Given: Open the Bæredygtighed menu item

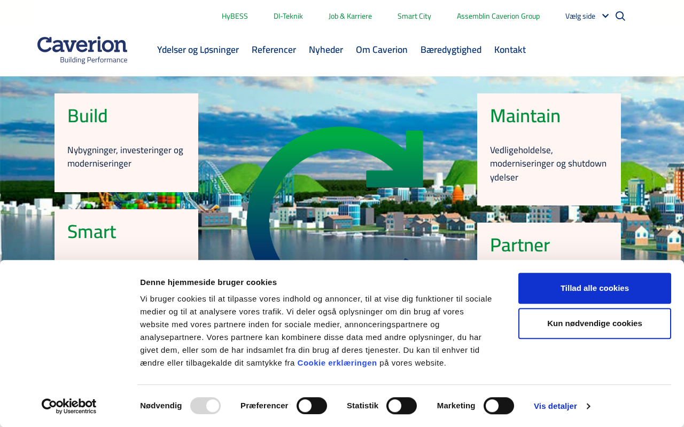Looking at the screenshot, I should [451, 50].
